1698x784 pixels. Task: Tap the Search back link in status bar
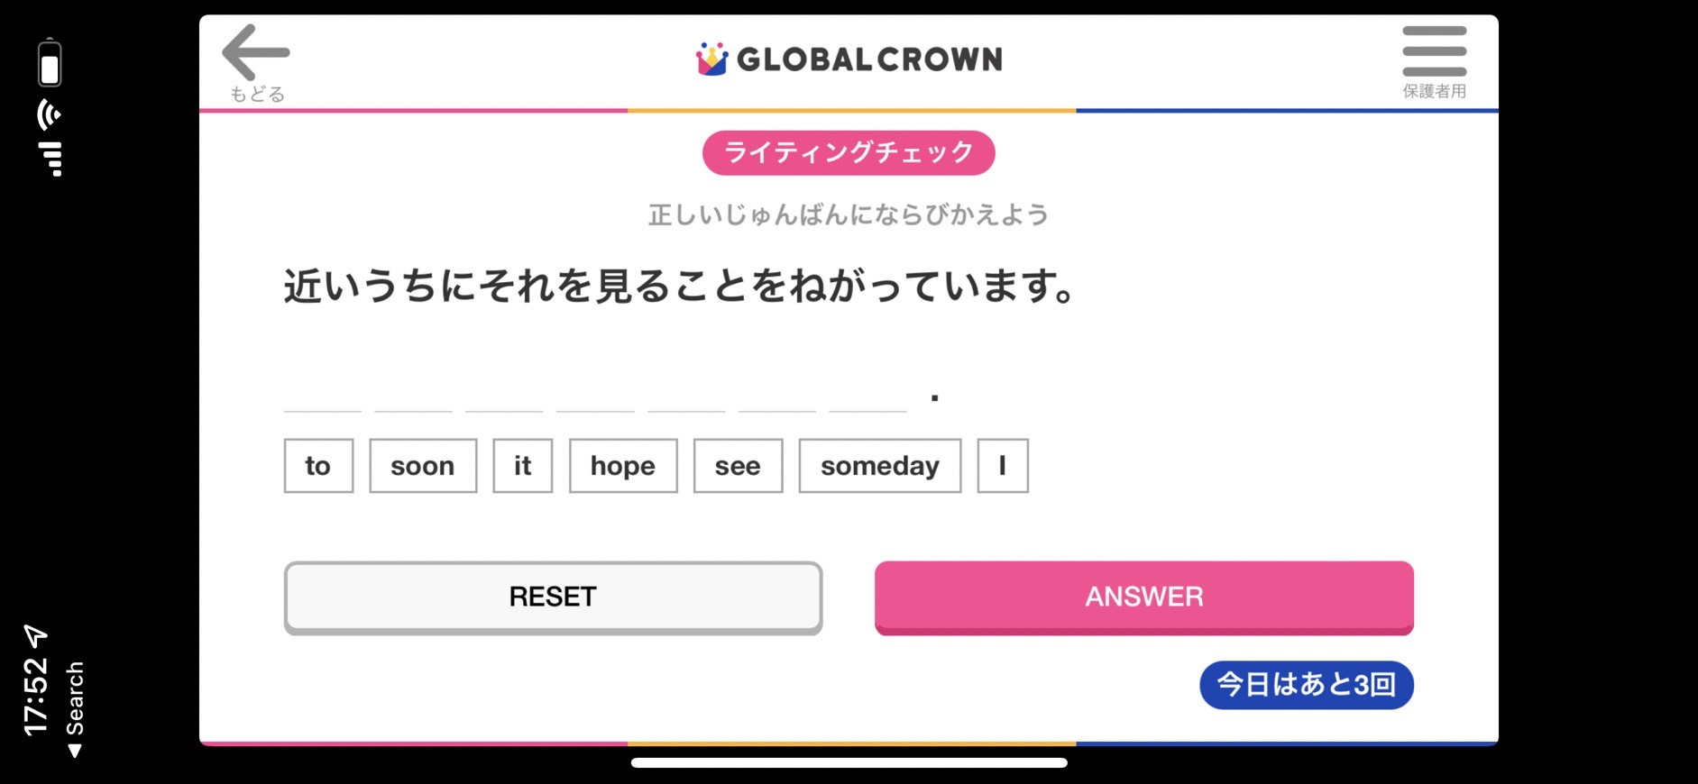point(75,709)
